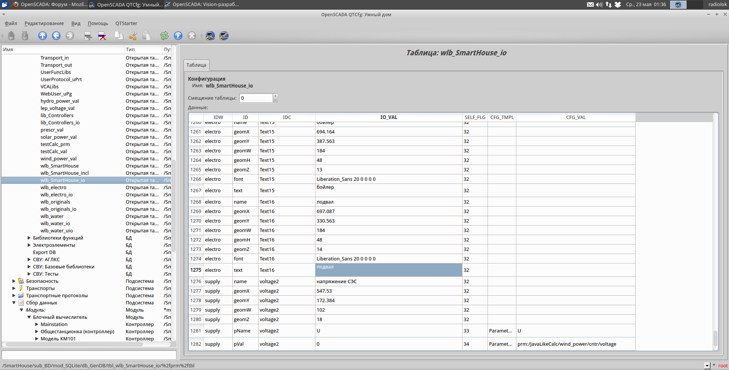Click the add item toolbar icon
The width and height of the screenshot is (729, 370).
click(x=88, y=36)
